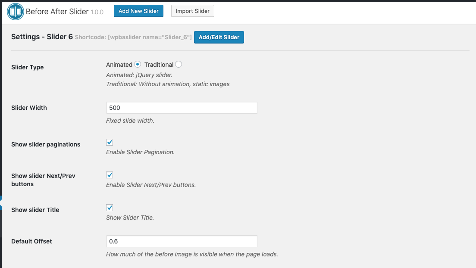Choose the Traditional slider type radio
The height and width of the screenshot is (268, 476).
pyautogui.click(x=178, y=65)
